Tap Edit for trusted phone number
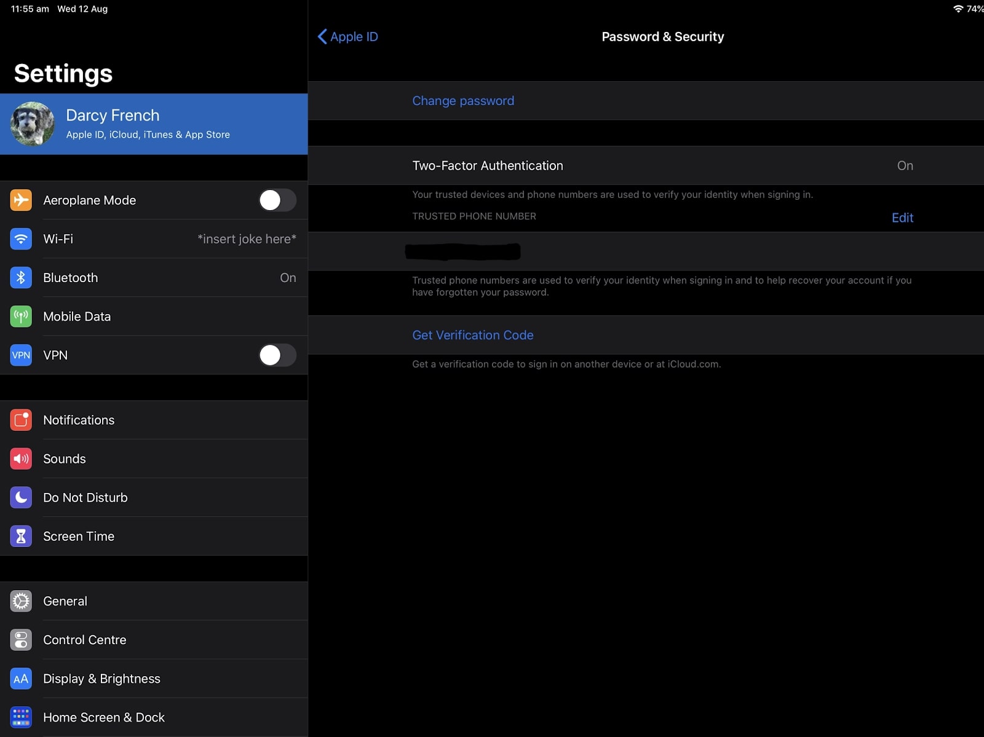 (x=902, y=218)
